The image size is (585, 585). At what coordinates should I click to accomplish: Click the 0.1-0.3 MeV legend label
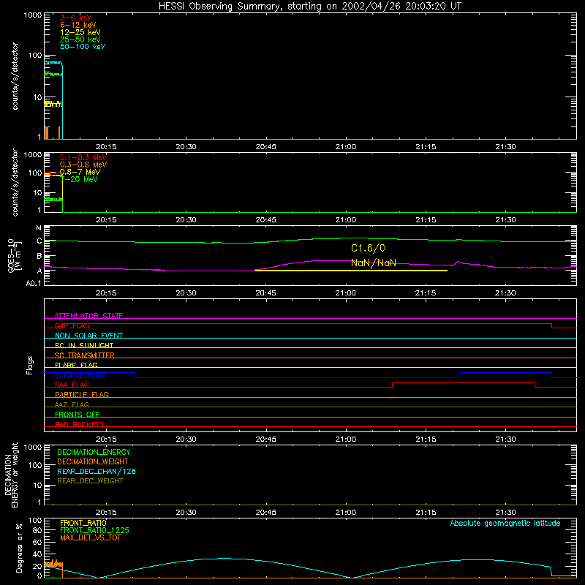point(83,157)
